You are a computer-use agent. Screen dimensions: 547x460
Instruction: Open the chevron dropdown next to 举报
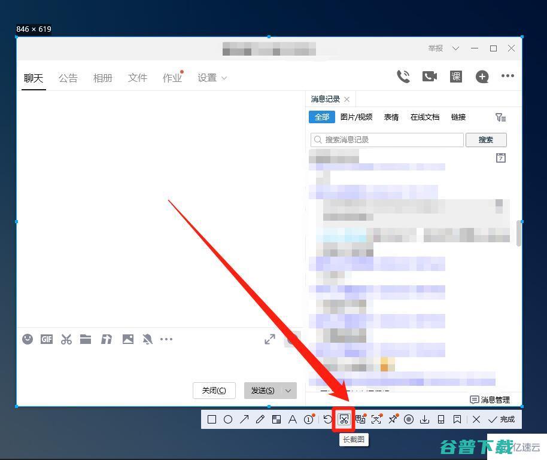455,48
